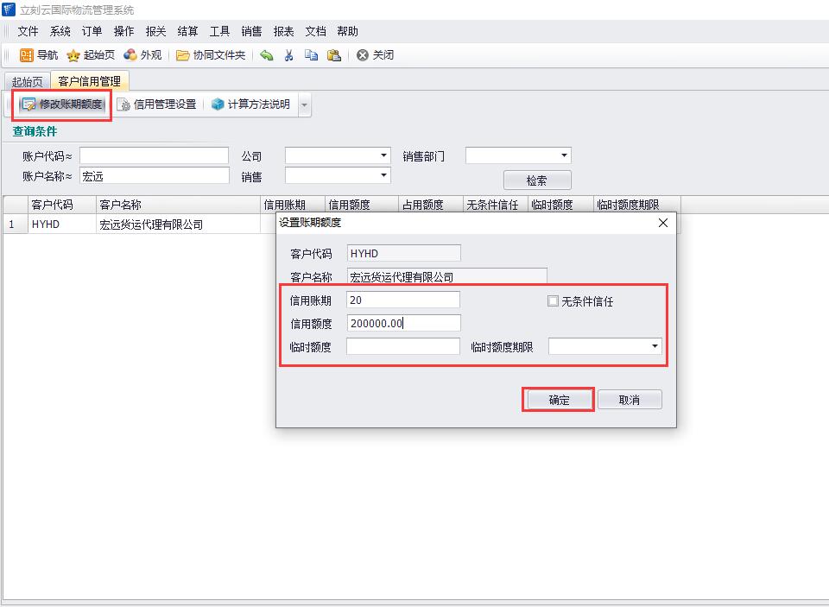The height and width of the screenshot is (607, 829).
Task: Open the 起始页 star icon in toolbar
Action: coord(74,55)
